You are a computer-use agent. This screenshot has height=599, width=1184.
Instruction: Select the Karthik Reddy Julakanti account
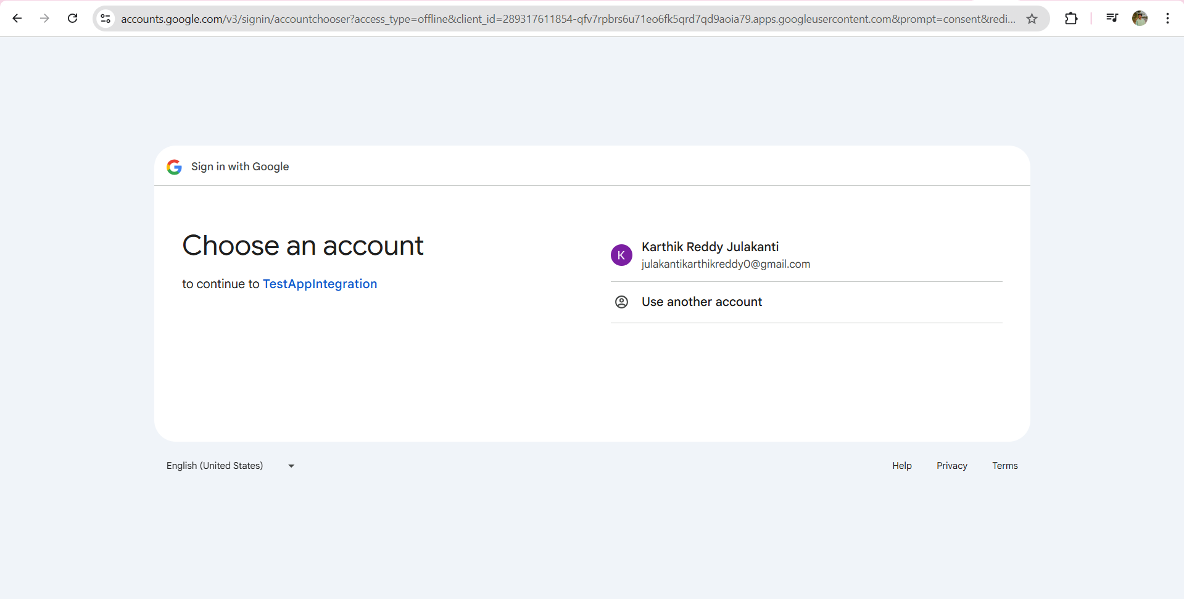tap(710, 247)
